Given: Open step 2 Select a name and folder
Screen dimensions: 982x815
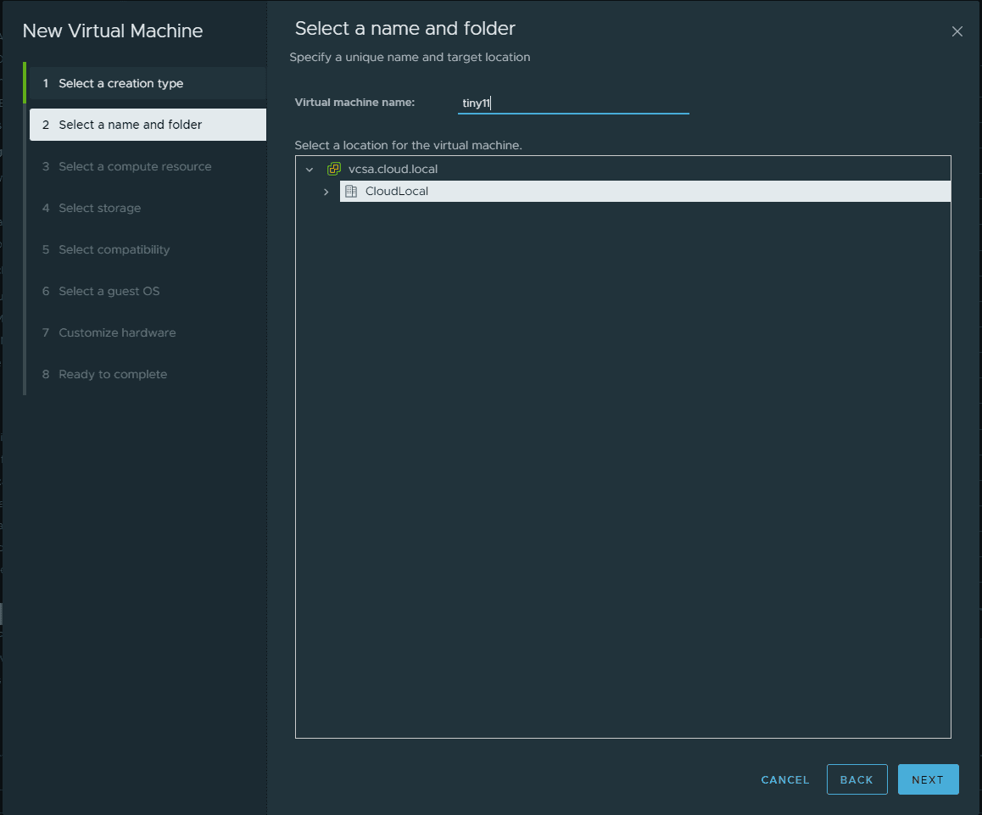Looking at the screenshot, I should point(130,125).
